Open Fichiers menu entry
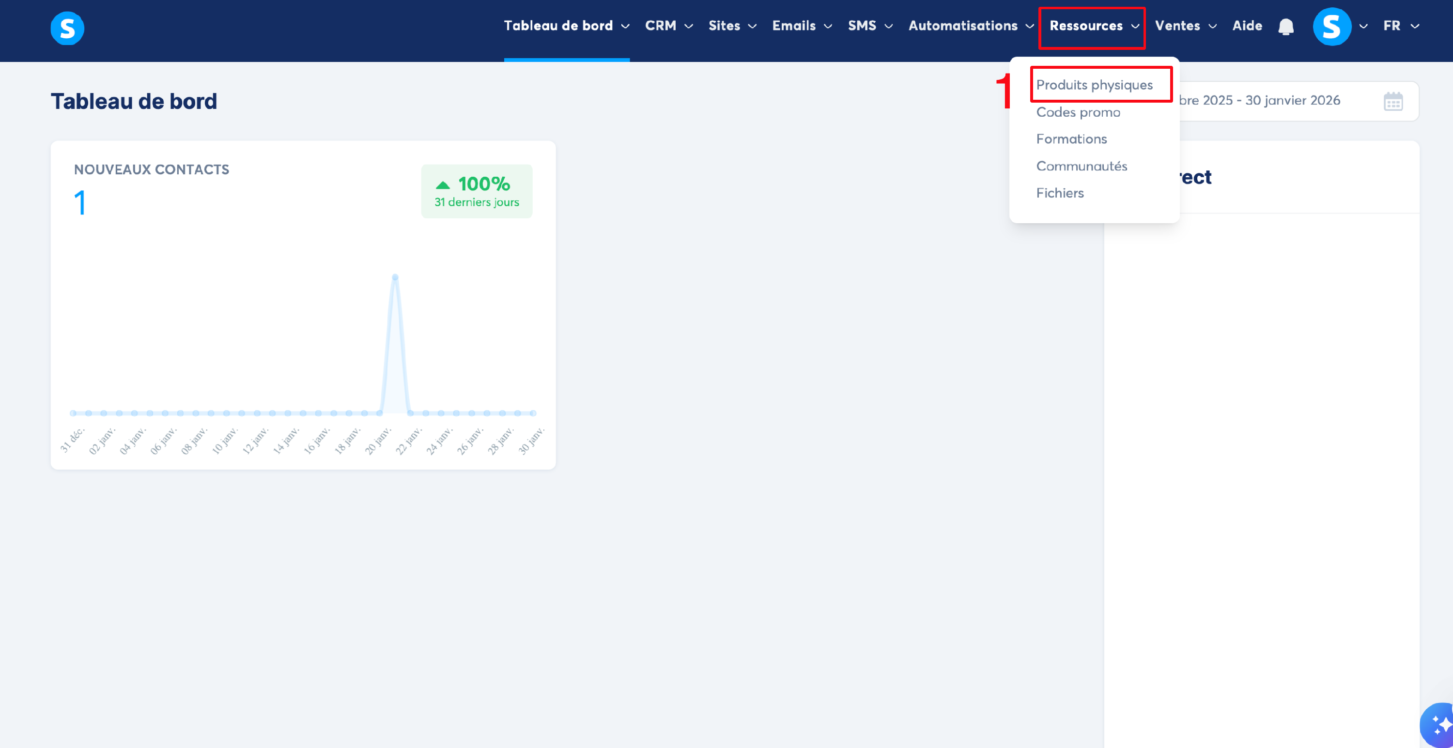 click(x=1060, y=193)
